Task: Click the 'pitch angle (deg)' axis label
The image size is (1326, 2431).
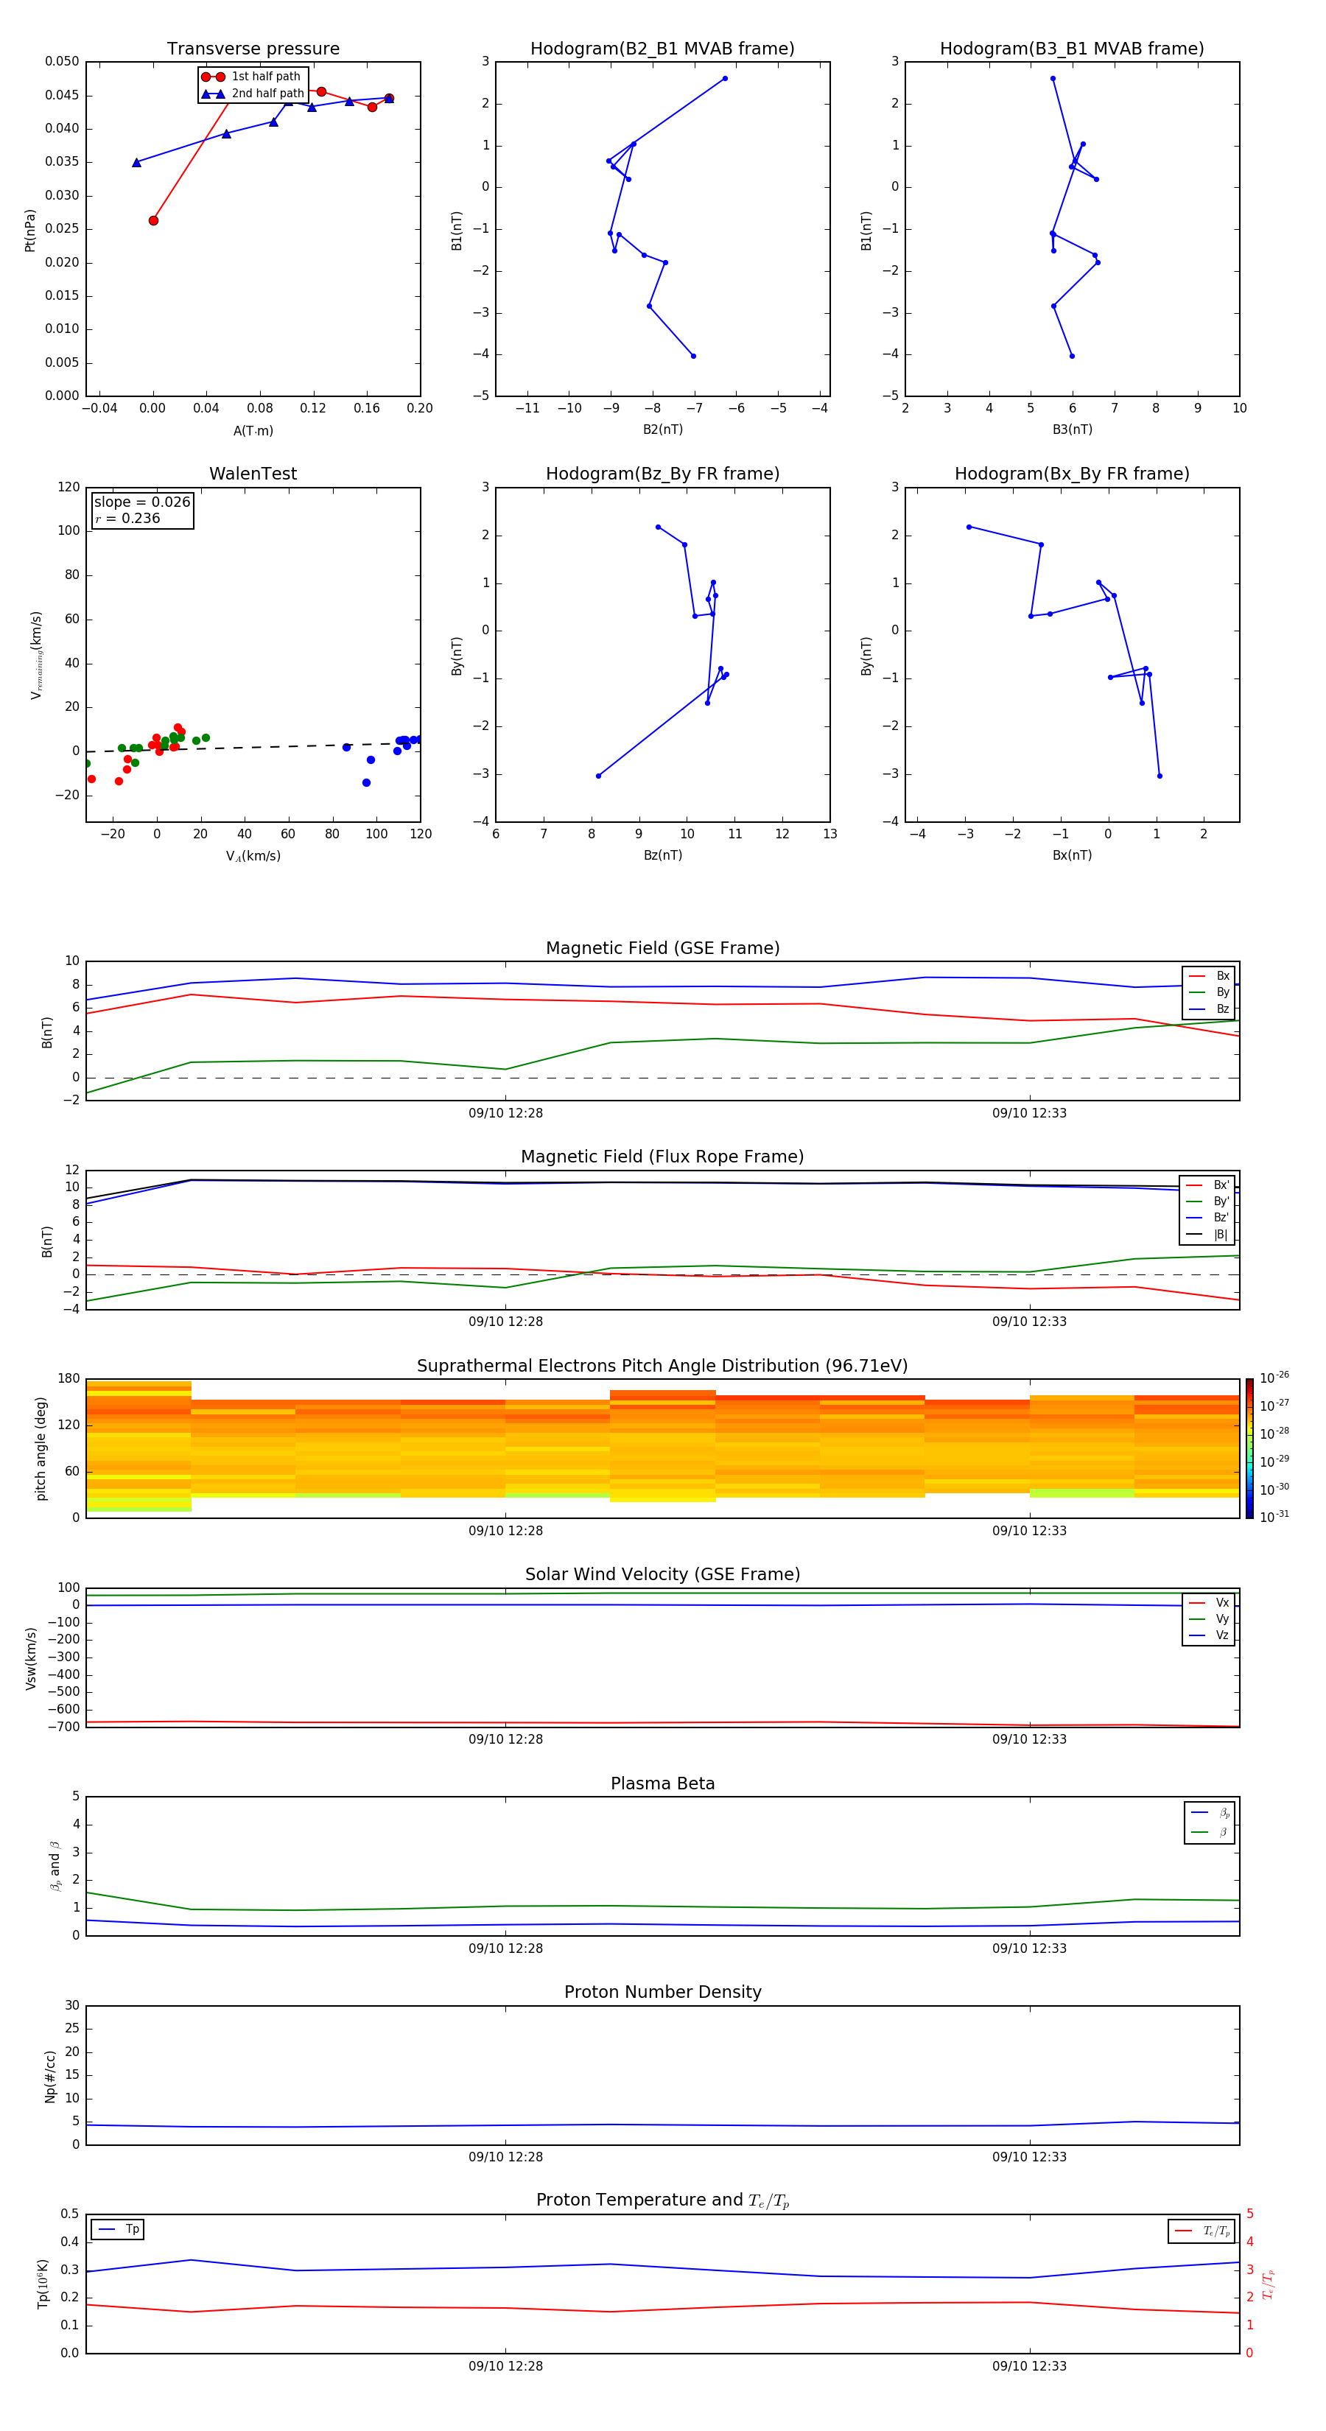Action: point(41,1448)
